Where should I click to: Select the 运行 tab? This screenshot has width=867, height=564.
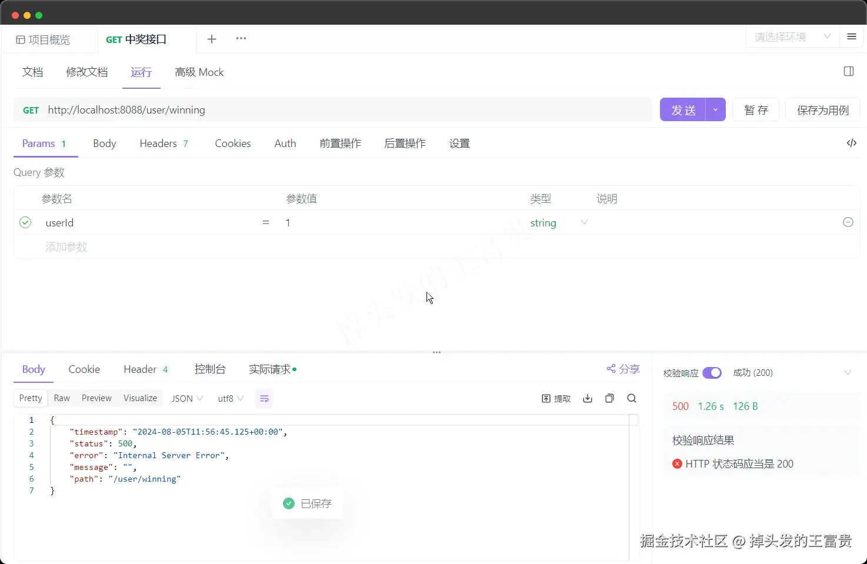(x=141, y=72)
